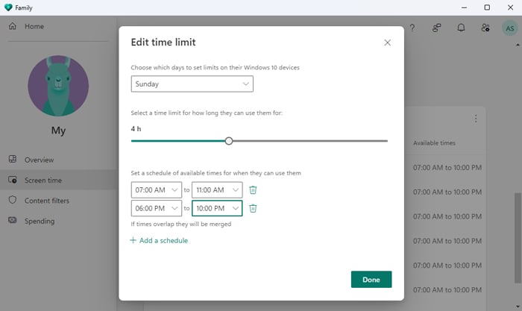
Task: Delete the 06:00 PM to 10:00 PM schedule
Action: (253, 208)
